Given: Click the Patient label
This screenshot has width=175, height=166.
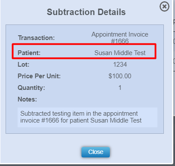Looking at the screenshot, I should (29, 53).
